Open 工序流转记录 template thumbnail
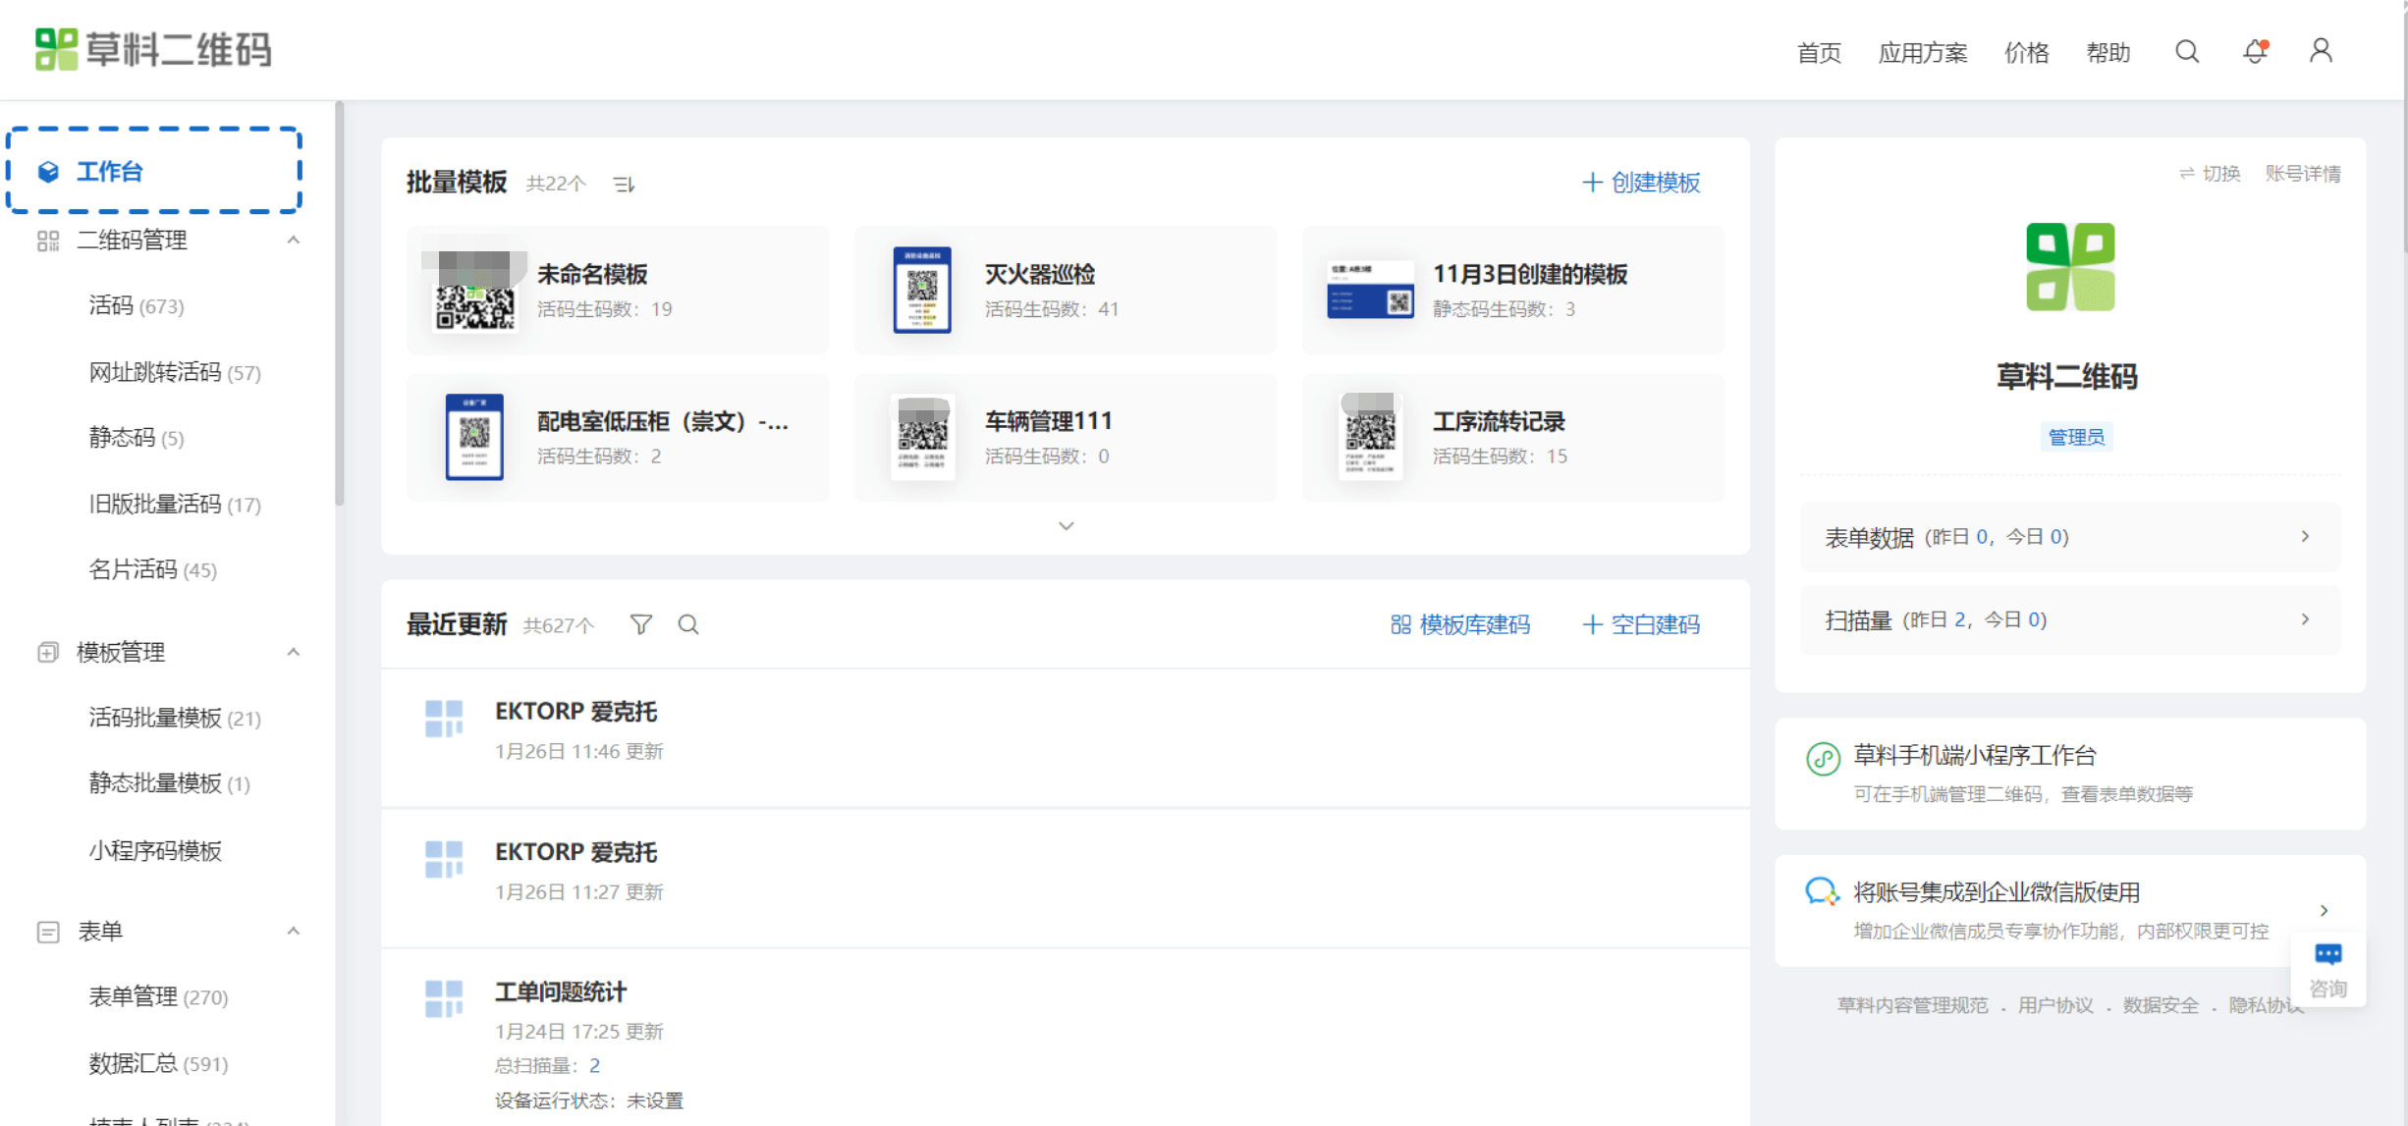Image resolution: width=2408 pixels, height=1126 pixels. coord(1370,437)
